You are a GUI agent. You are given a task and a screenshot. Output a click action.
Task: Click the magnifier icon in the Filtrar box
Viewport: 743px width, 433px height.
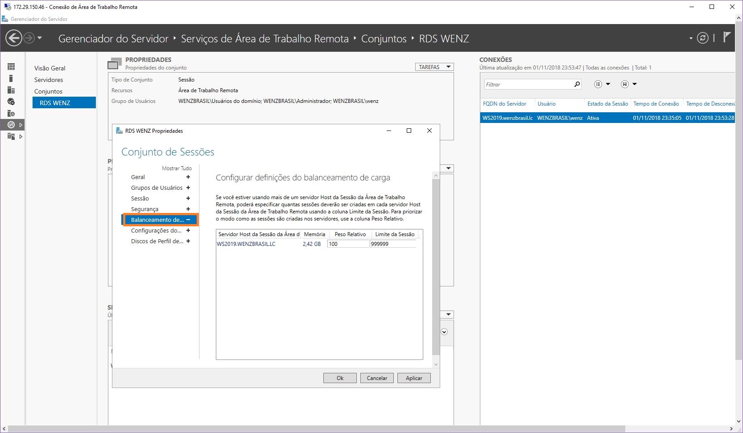click(577, 84)
